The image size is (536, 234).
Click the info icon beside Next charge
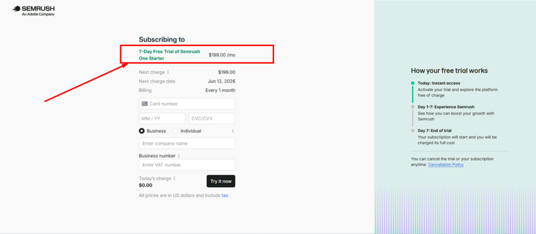click(x=168, y=72)
